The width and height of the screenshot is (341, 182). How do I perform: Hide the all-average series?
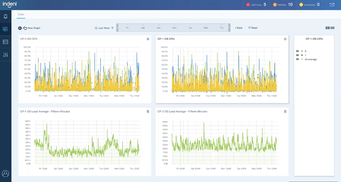tap(297, 59)
